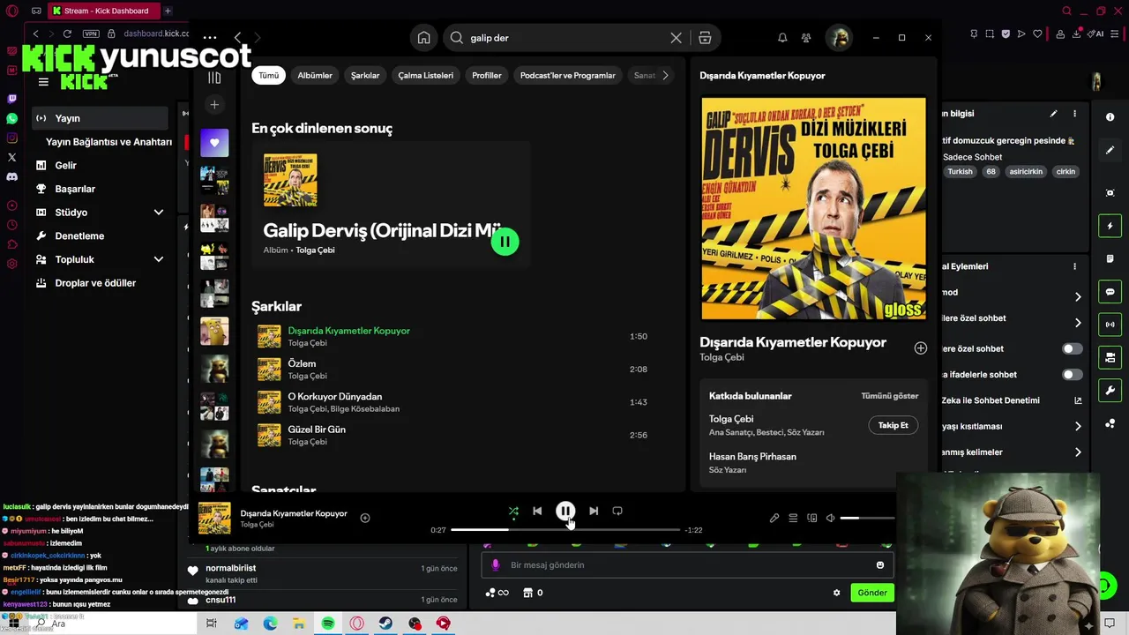
Task: Add Dışarıda Kıyametler Kopuyor via plus in side panel
Action: click(921, 348)
